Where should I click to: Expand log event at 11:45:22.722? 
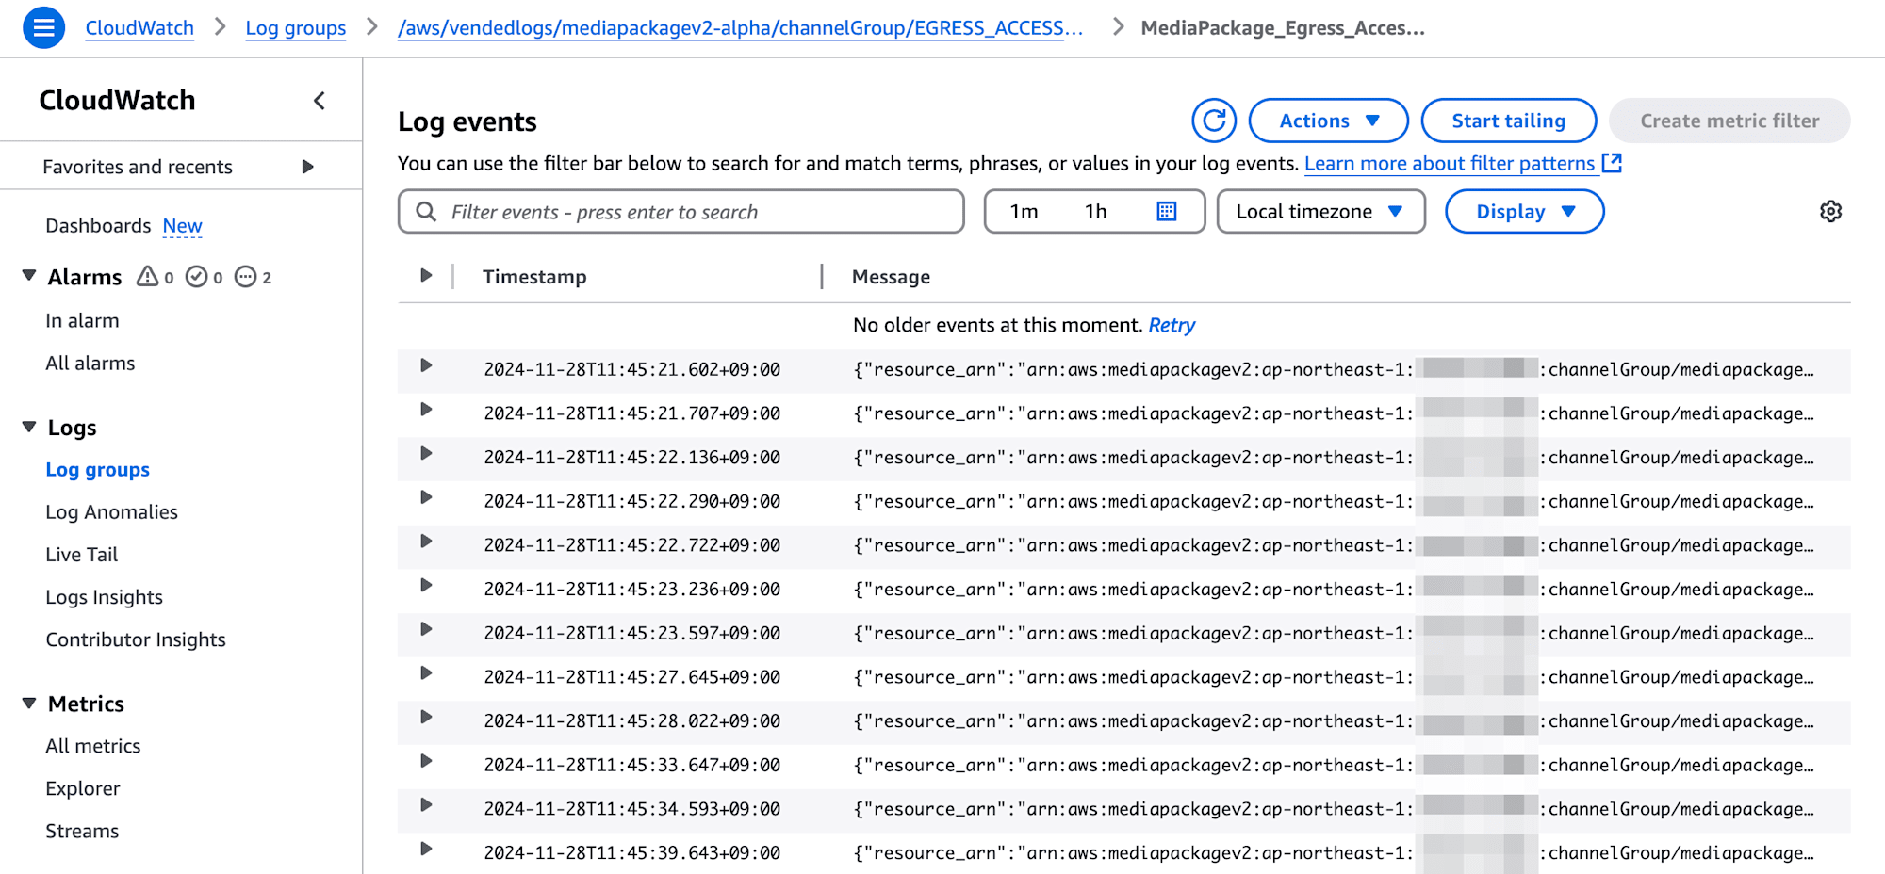coord(426,542)
